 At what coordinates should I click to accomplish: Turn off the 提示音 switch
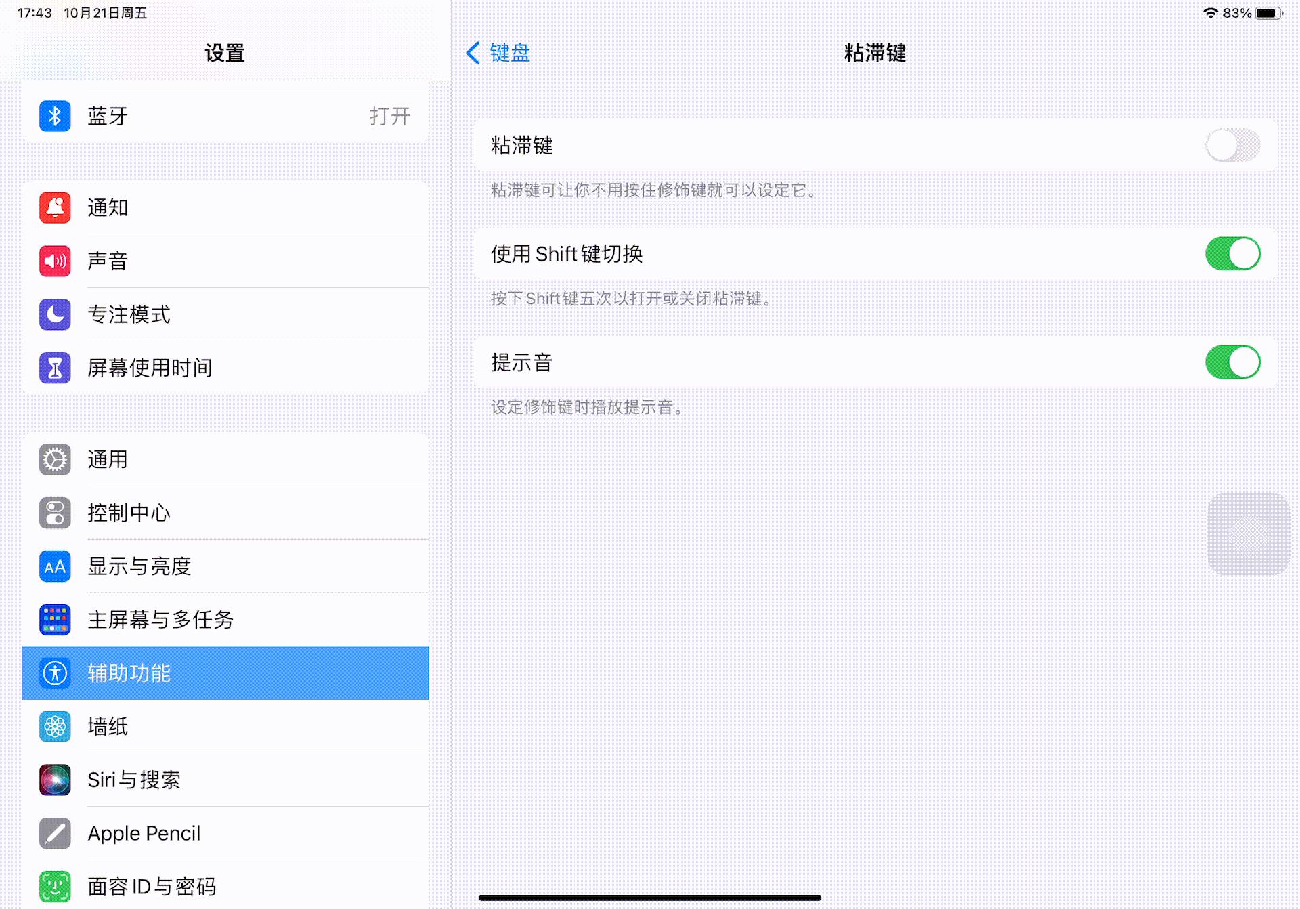(1232, 362)
